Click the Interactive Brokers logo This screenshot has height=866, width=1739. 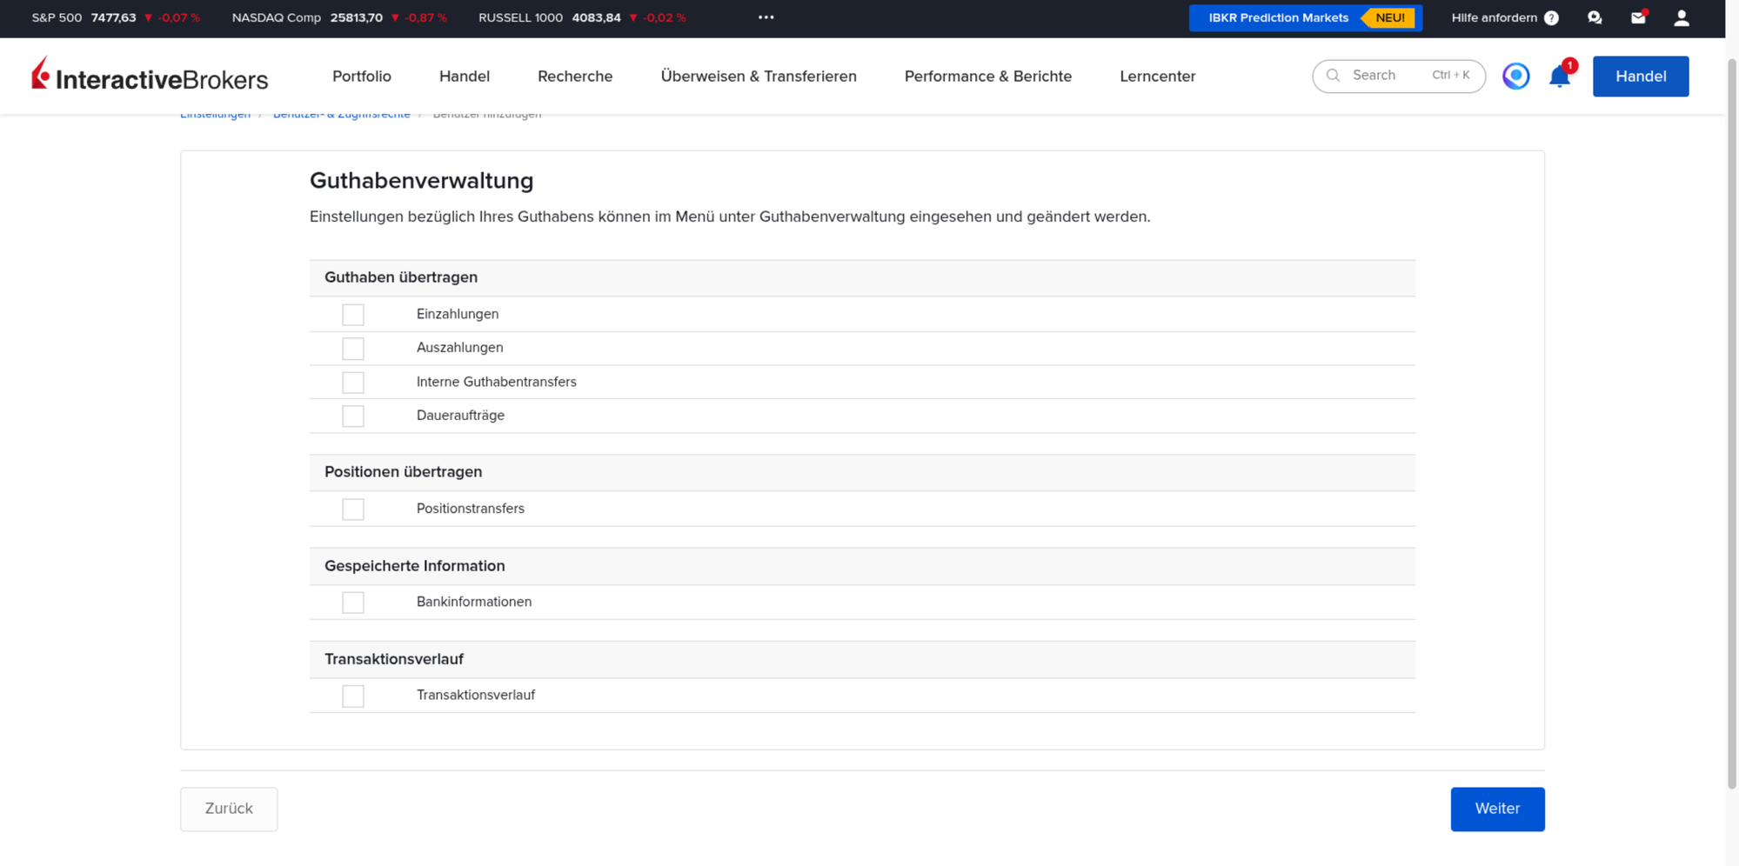(x=150, y=76)
